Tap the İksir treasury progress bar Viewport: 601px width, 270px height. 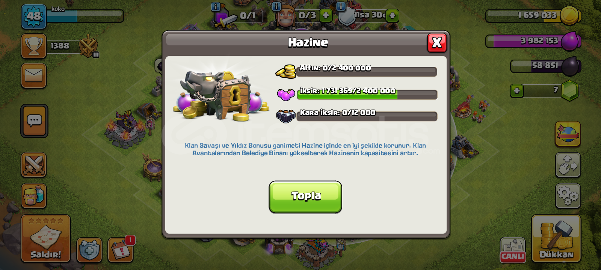367,94
